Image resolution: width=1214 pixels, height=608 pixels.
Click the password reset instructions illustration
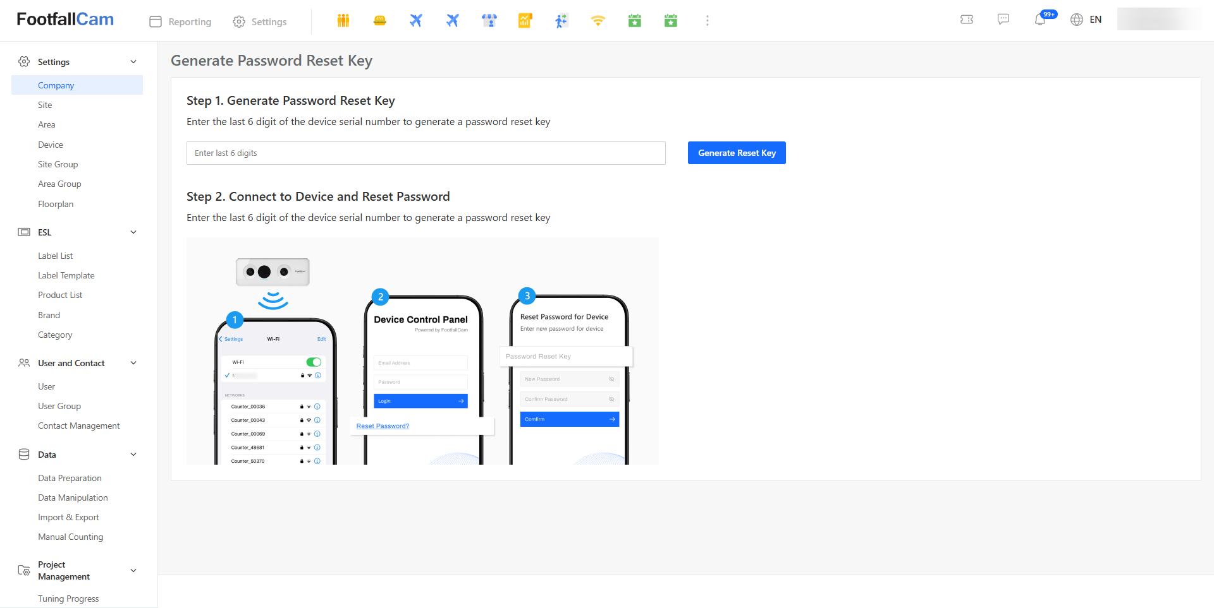coord(422,351)
